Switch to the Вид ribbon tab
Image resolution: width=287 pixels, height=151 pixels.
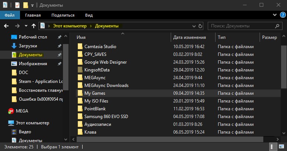pyautogui.click(x=89, y=15)
